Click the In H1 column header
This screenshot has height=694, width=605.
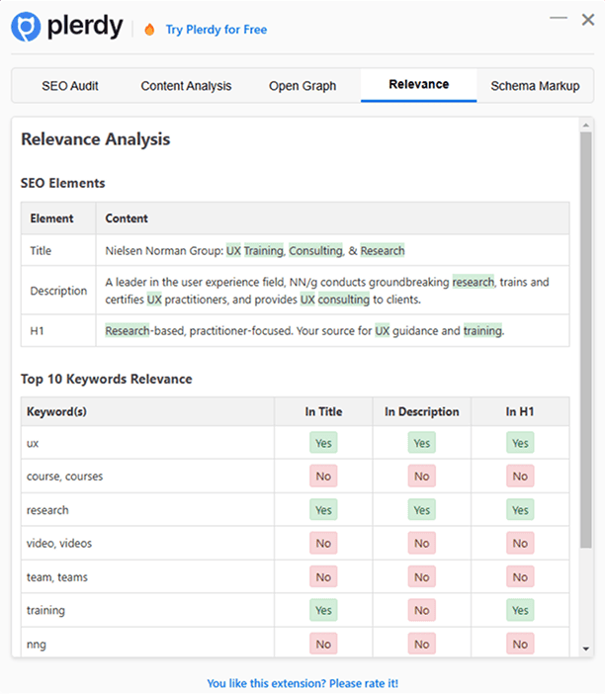(x=520, y=411)
